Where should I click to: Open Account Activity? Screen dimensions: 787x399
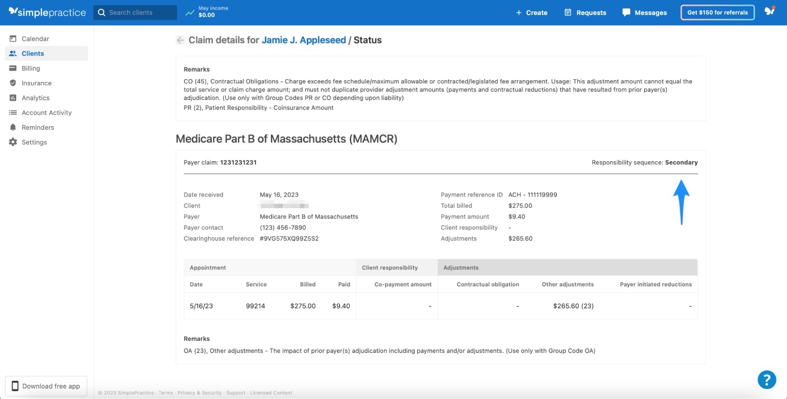pyautogui.click(x=46, y=113)
